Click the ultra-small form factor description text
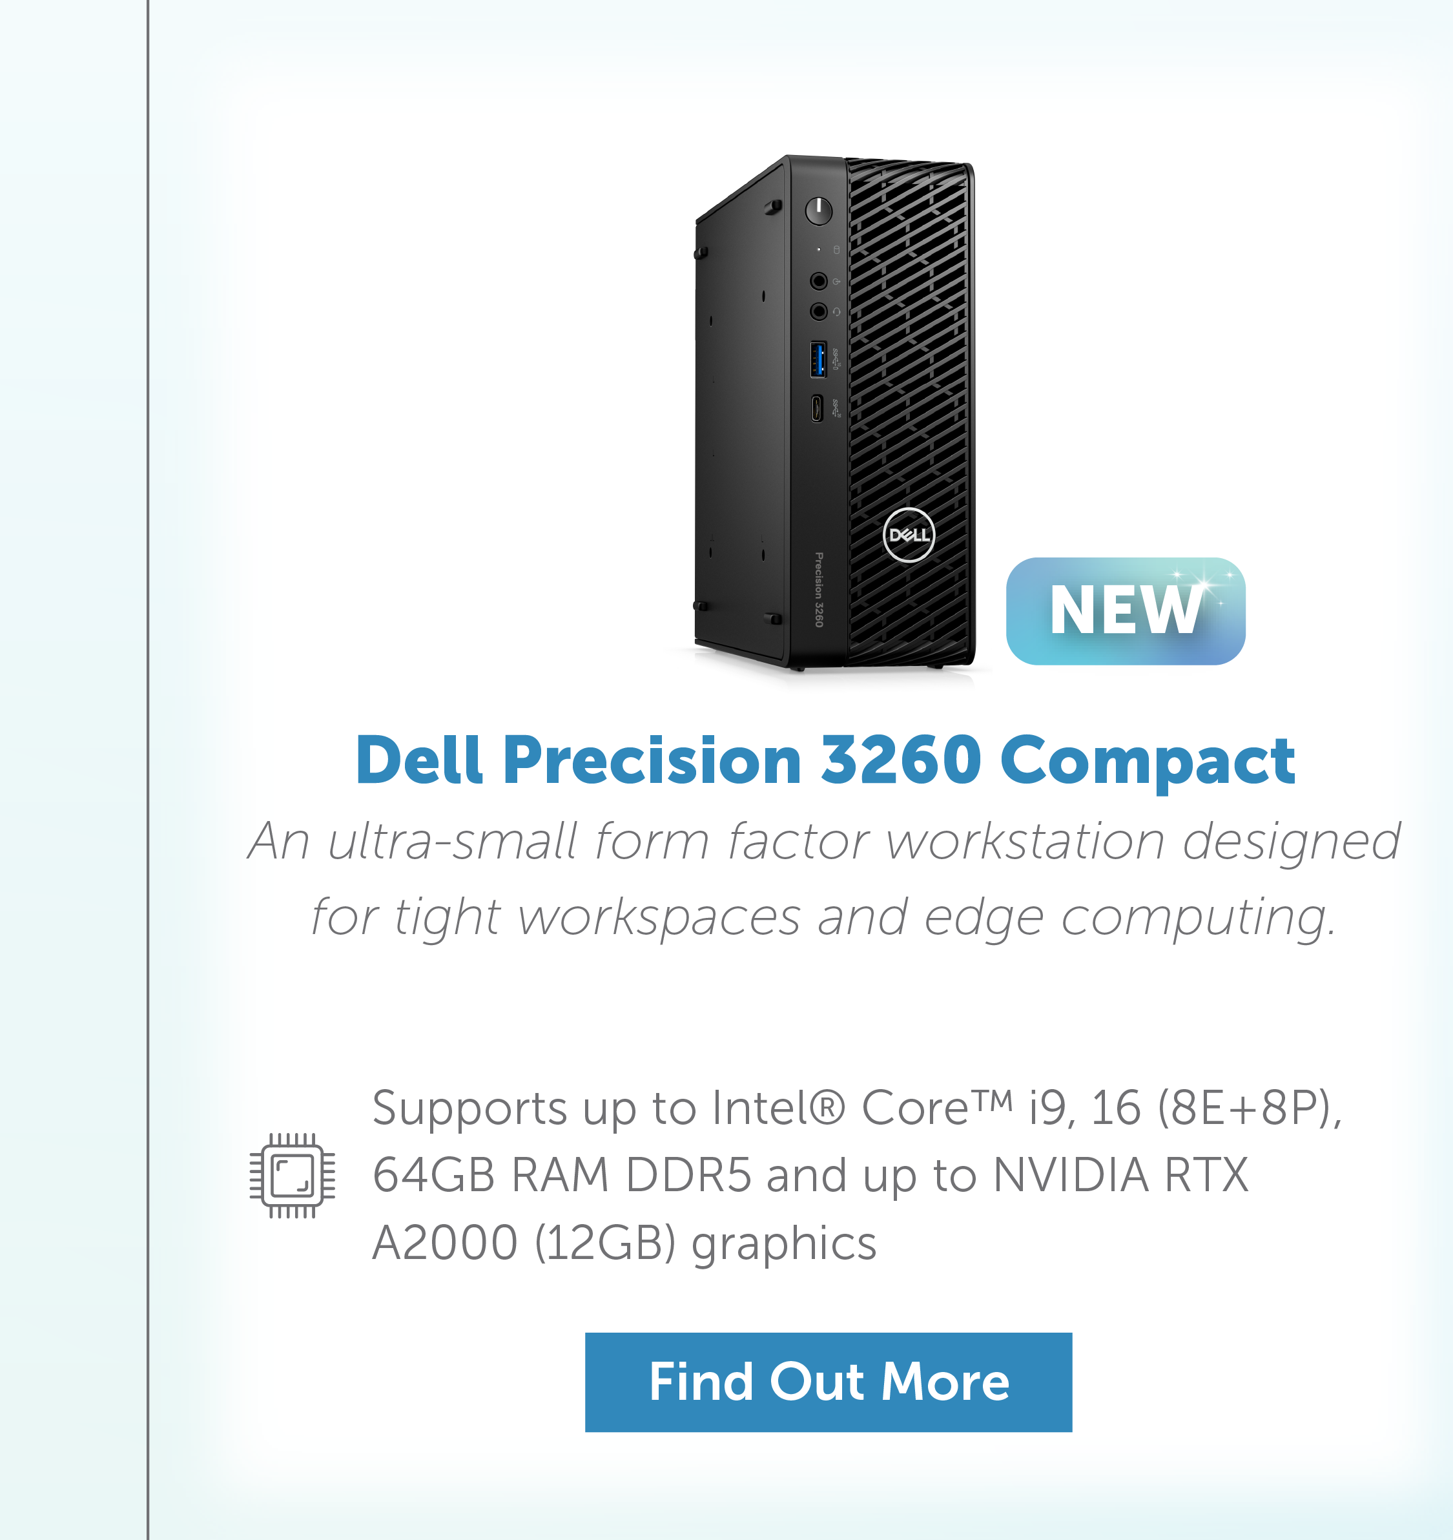1453x1540 pixels. click(x=824, y=842)
